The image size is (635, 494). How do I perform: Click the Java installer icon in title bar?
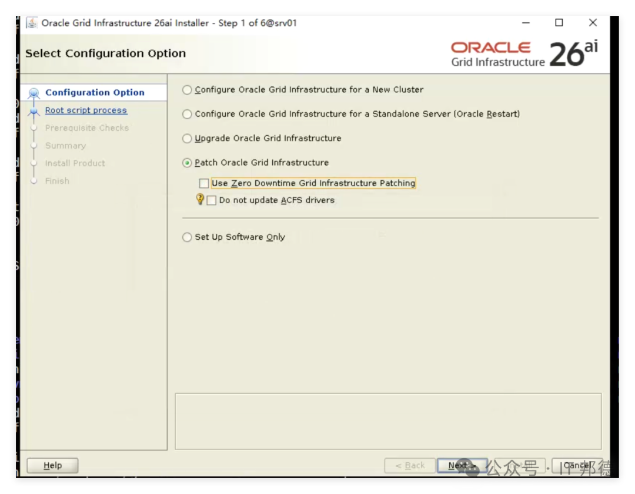pos(32,23)
